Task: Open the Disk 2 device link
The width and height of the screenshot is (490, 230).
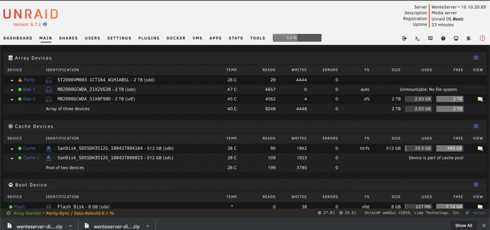Action: (x=29, y=99)
